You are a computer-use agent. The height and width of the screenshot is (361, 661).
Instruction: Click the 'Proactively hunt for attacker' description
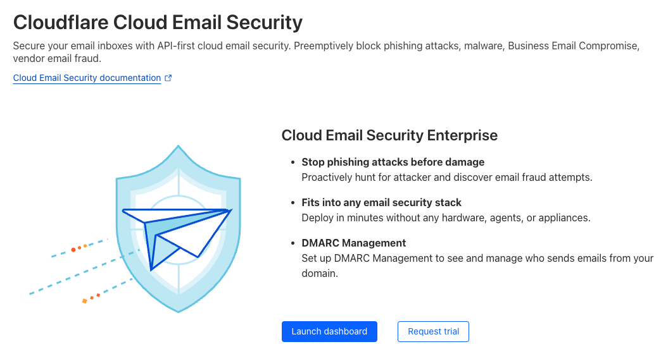click(446, 177)
